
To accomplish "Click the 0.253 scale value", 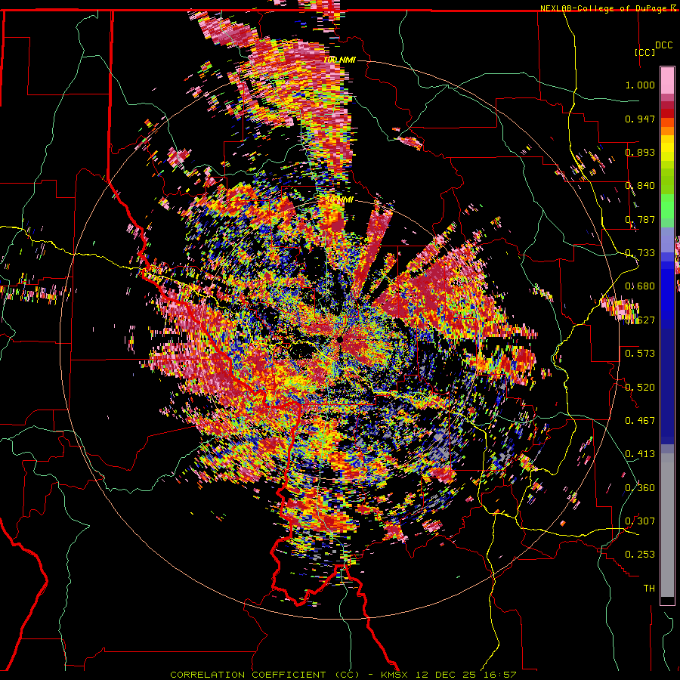I will tap(640, 555).
